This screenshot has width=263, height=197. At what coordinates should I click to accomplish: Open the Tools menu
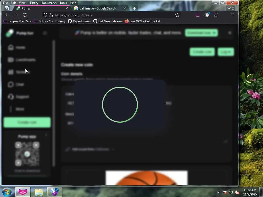63,3
